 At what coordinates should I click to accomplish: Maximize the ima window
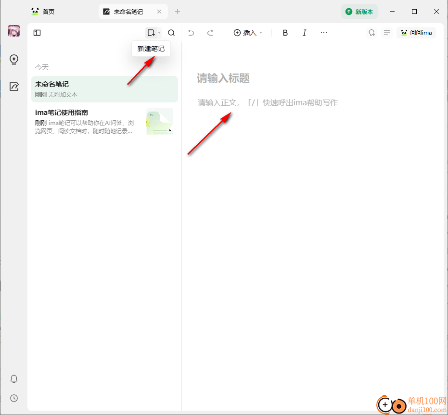[414, 12]
